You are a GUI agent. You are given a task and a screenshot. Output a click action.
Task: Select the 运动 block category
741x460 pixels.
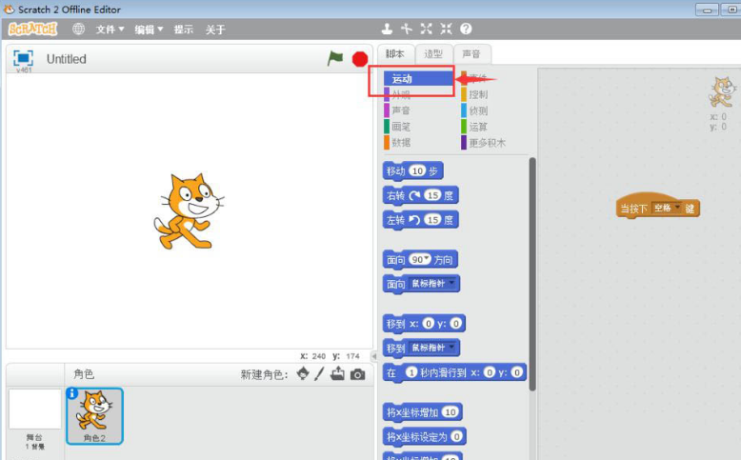[418, 78]
